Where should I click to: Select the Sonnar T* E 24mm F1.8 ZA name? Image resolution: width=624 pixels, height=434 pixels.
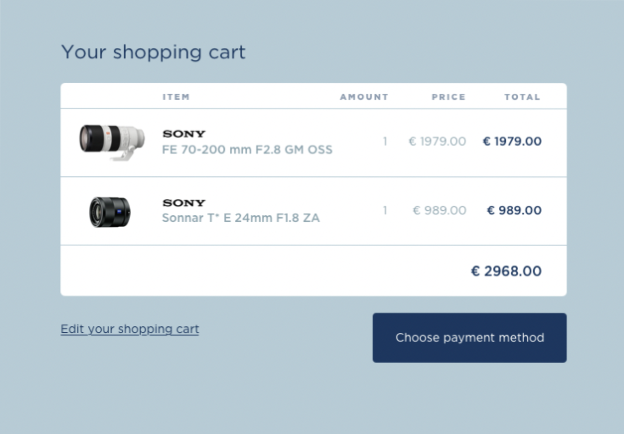(x=241, y=218)
